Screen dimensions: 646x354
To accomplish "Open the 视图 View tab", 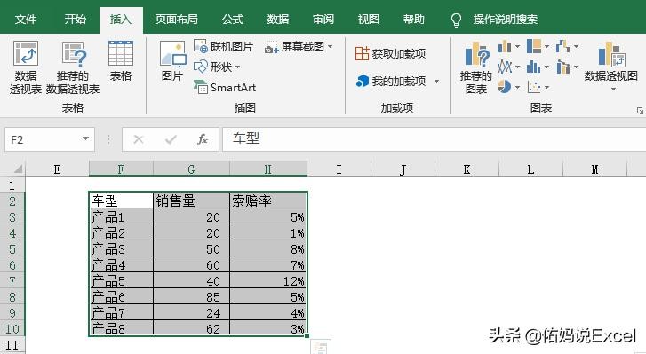I will (x=368, y=20).
